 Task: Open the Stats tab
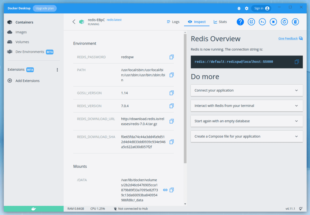[x=220, y=22]
